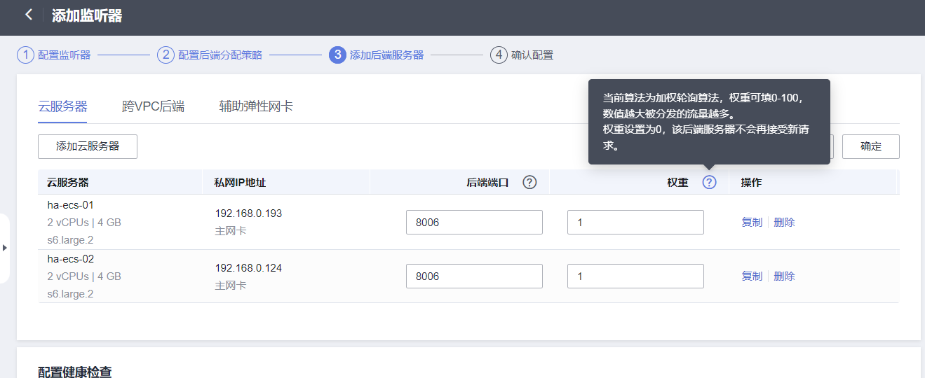Focus weight field for ha-ecs-01
Screen dimensions: 925x378
point(635,222)
